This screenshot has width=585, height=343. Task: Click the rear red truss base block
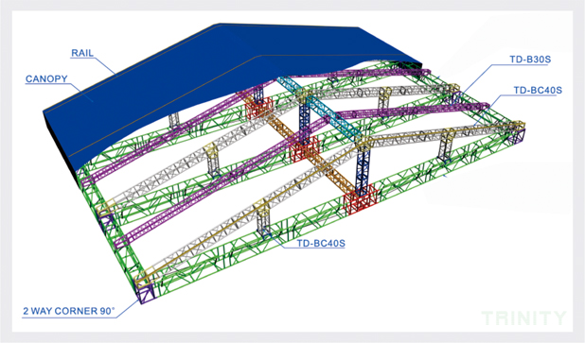pyautogui.click(x=258, y=109)
